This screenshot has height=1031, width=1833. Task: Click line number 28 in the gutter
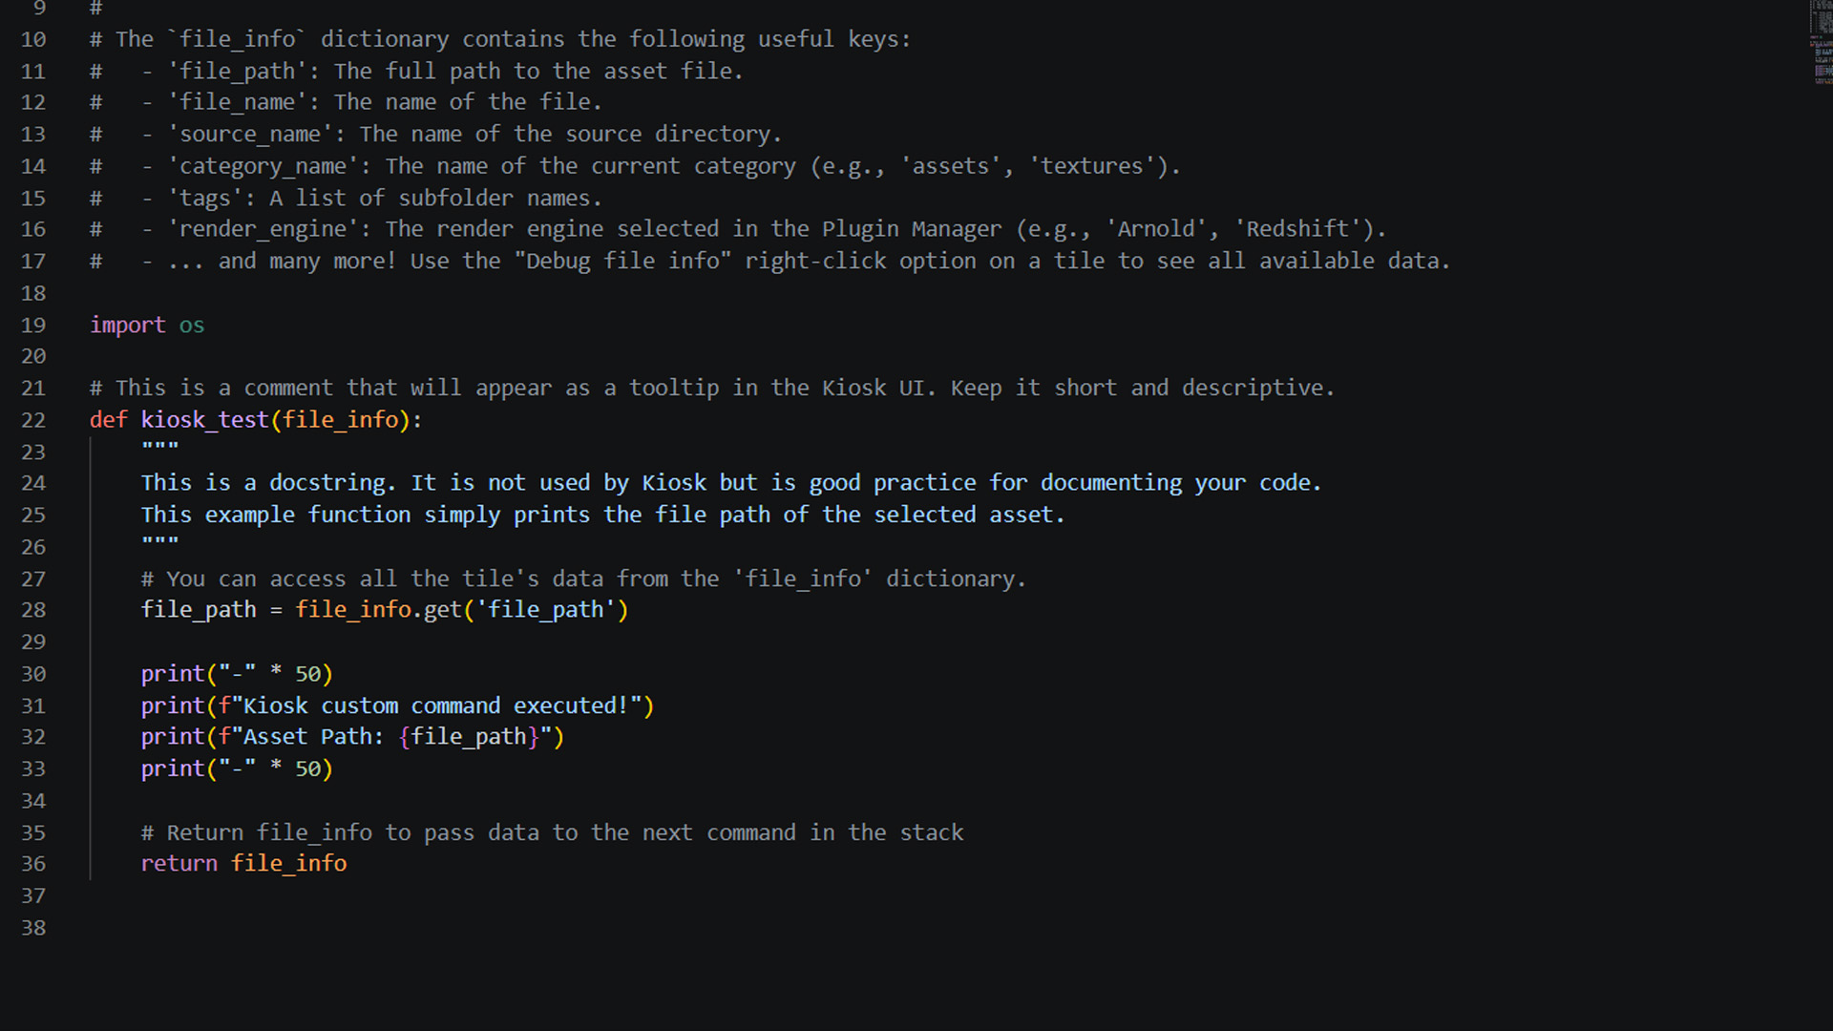tap(33, 610)
